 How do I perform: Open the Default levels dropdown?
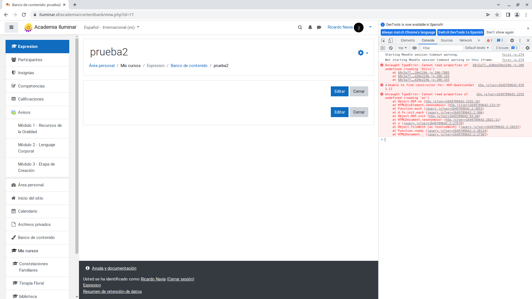point(477,48)
